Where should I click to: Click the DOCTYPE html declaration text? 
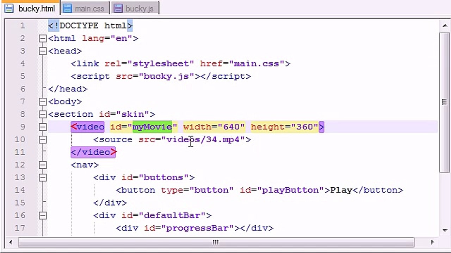90,26
